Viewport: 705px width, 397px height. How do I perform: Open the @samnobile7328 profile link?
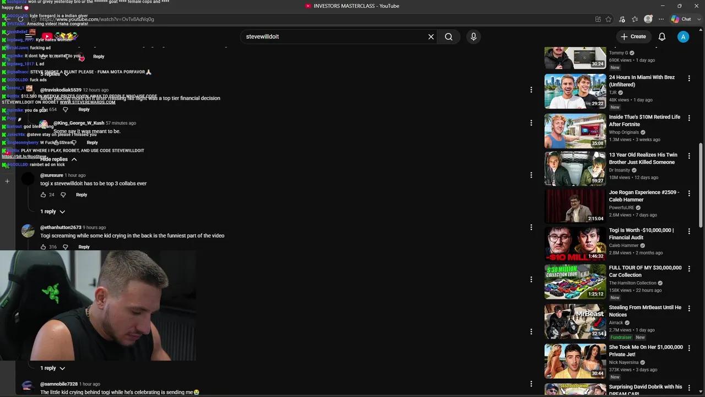coord(59,384)
